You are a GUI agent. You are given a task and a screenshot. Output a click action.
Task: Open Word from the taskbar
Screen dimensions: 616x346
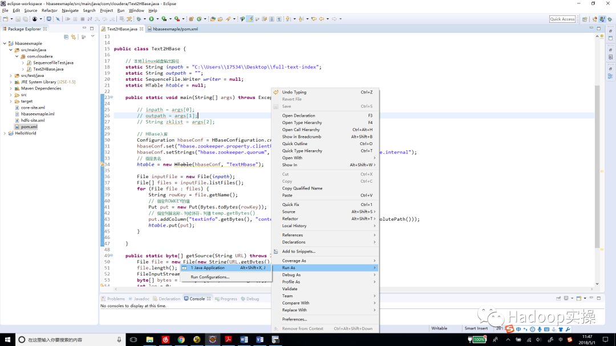coord(244,339)
